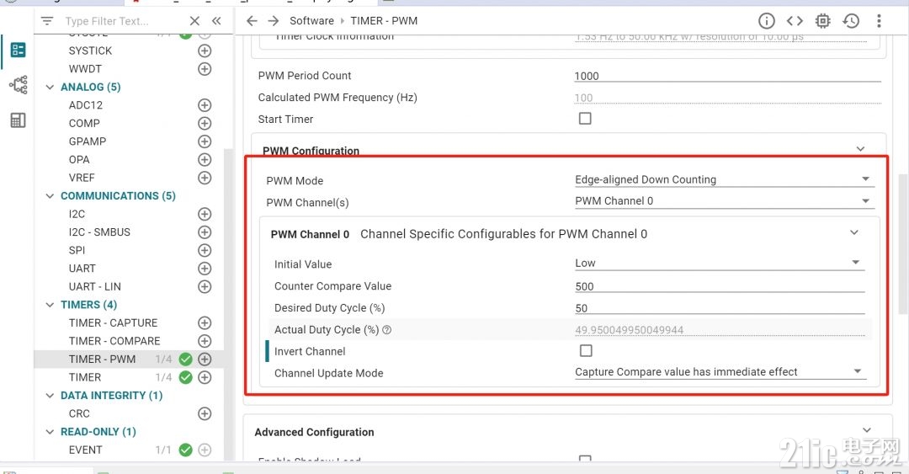Collapse the PWM Channel 0 section
The image size is (909, 474).
click(x=854, y=232)
